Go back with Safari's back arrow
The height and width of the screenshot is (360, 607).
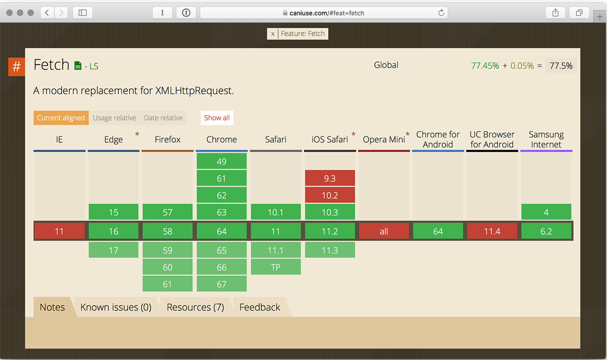(47, 13)
